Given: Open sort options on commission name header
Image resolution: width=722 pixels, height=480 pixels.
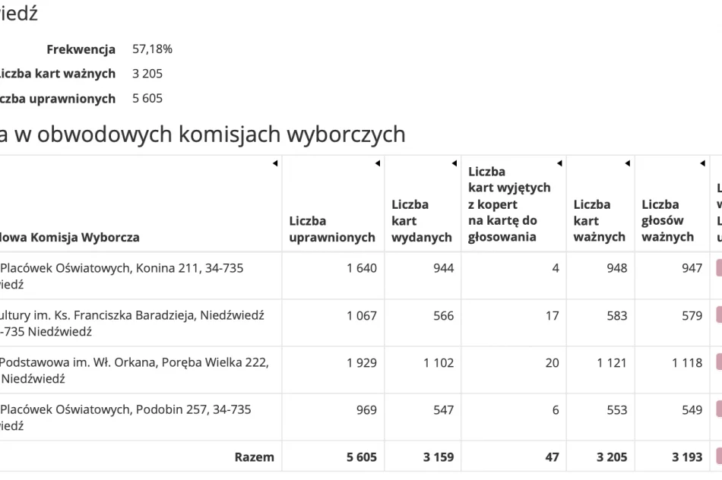Looking at the screenshot, I should pos(274,163).
